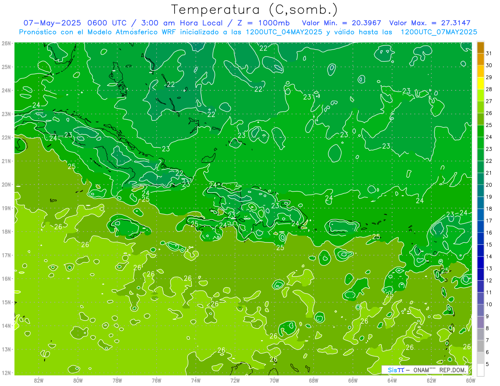Click the colorbar label "20"
Viewport: 500px width, 386px height.
[x=489, y=184]
